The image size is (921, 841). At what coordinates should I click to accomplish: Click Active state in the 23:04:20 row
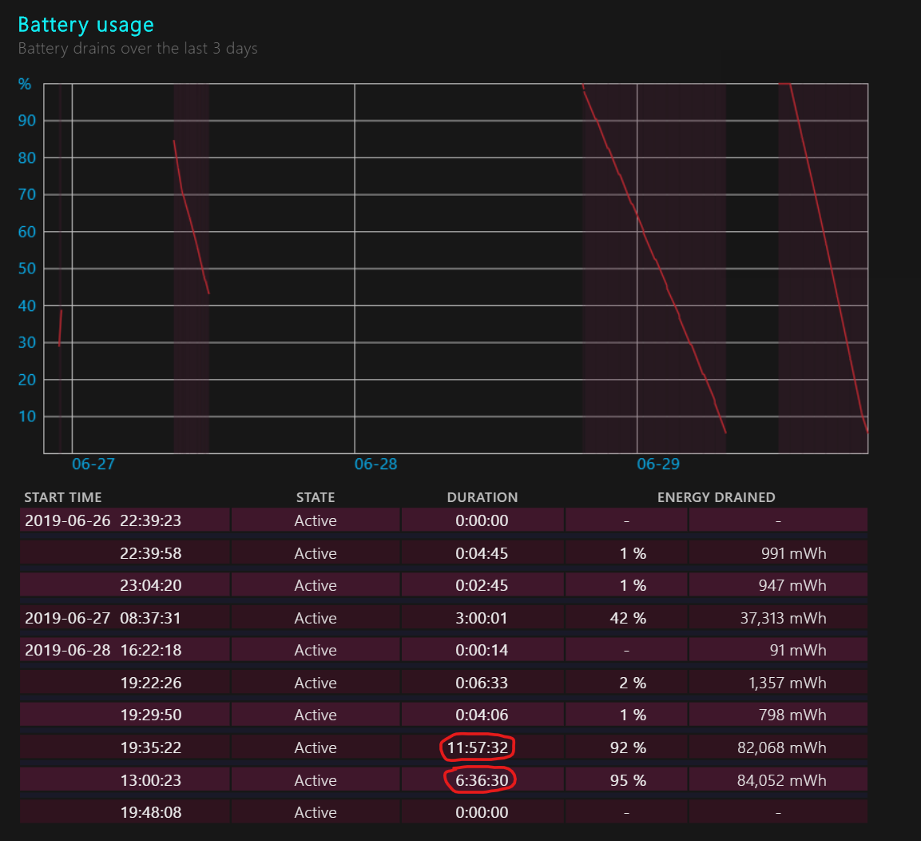(316, 585)
